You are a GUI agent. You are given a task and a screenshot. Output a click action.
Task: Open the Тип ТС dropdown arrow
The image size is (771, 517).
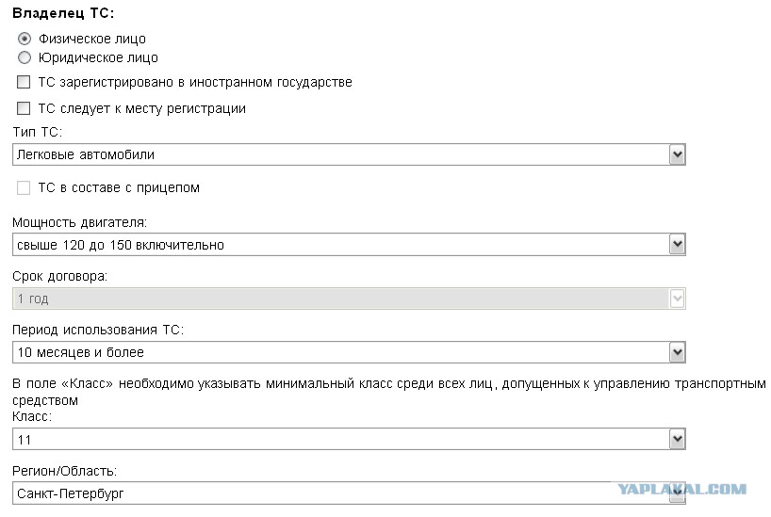[677, 154]
